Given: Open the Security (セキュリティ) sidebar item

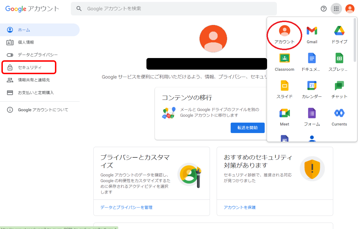Looking at the screenshot, I should pyautogui.click(x=40, y=67).
